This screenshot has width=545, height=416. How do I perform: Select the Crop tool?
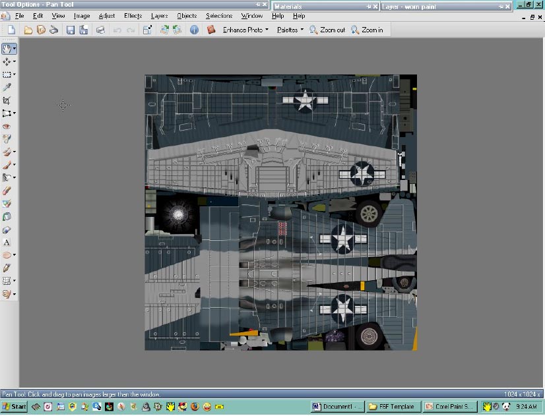tap(7, 100)
